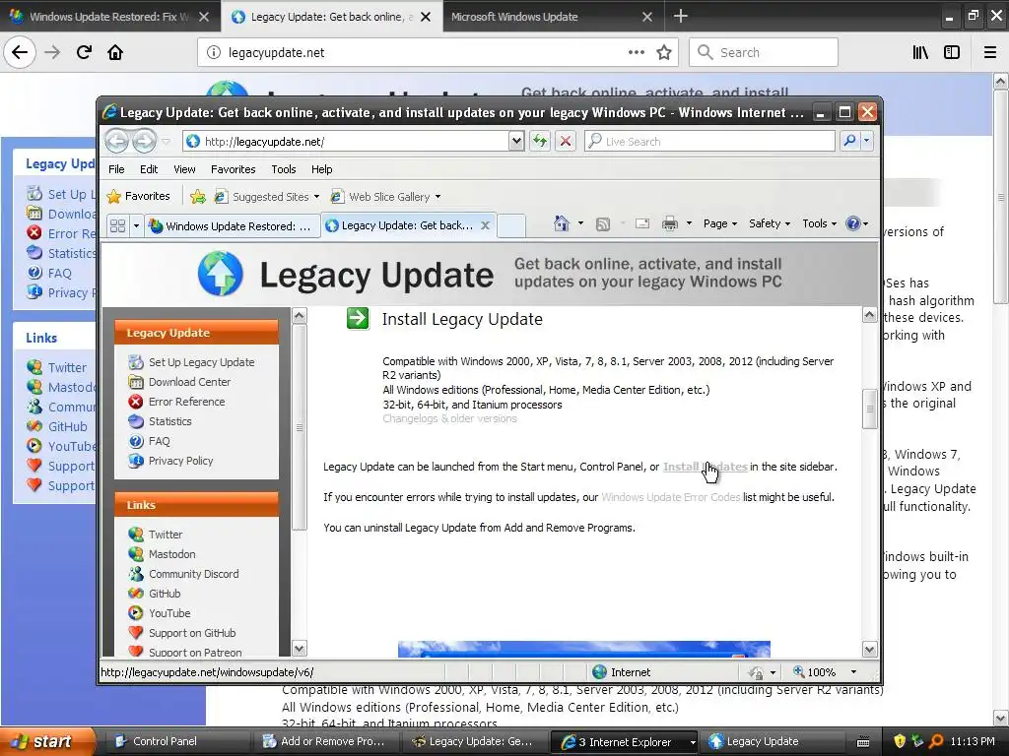Open the Firefox hamburger menu
The image size is (1009, 756).
[989, 53]
